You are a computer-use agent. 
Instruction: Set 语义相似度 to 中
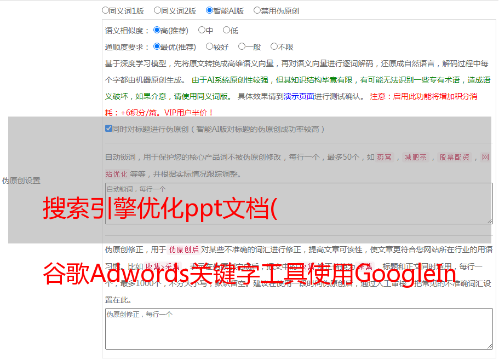point(202,30)
